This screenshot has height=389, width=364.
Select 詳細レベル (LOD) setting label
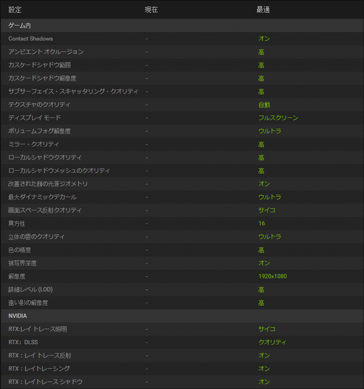click(31, 290)
